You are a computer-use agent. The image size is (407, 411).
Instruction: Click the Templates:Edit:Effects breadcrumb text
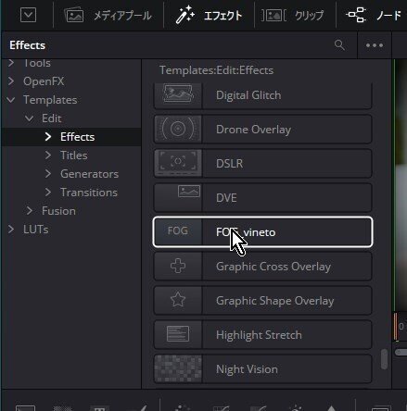[x=216, y=70]
